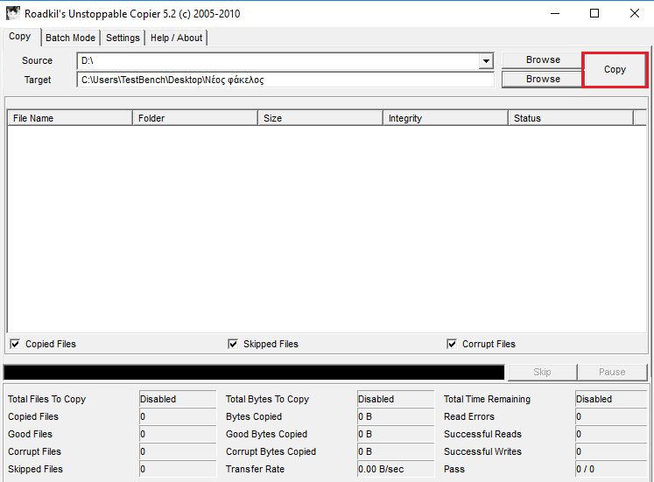Browse for the Target folder

pyautogui.click(x=543, y=79)
